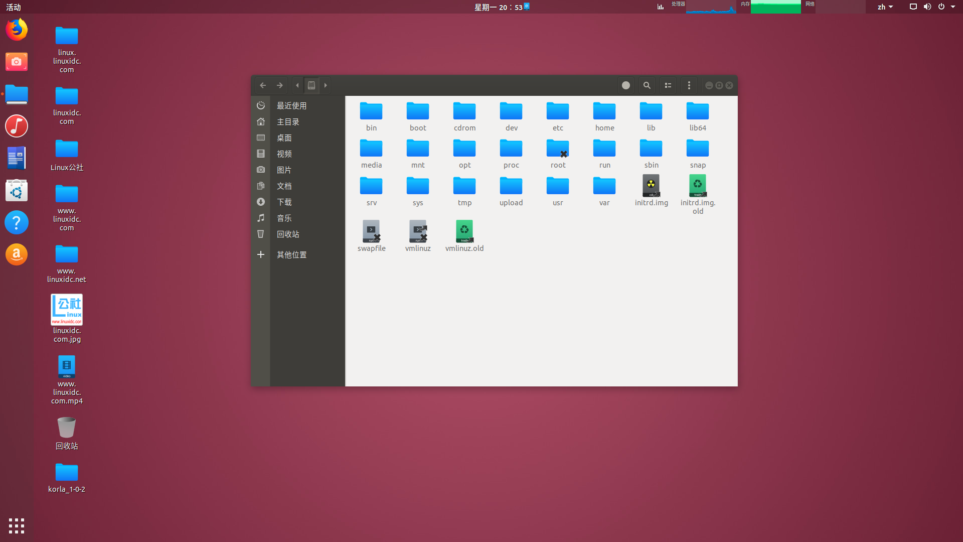Screen dimensions: 963x542
Task: Click the file operations circle button
Action: [x=625, y=85]
